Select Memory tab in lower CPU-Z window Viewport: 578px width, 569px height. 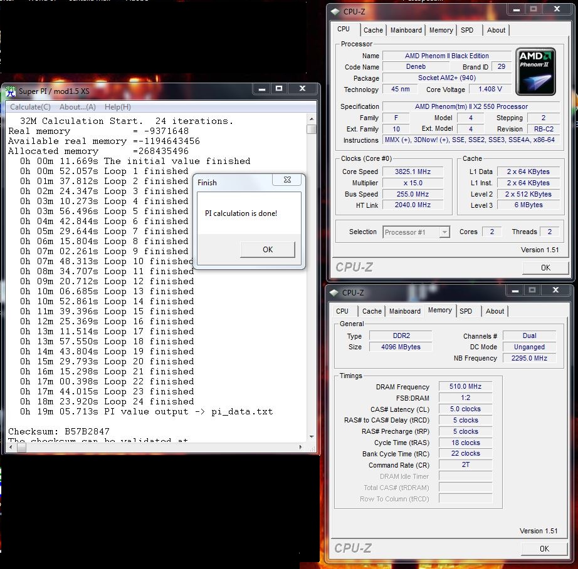point(439,310)
